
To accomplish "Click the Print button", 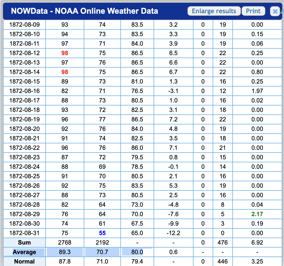I will click(253, 11).
